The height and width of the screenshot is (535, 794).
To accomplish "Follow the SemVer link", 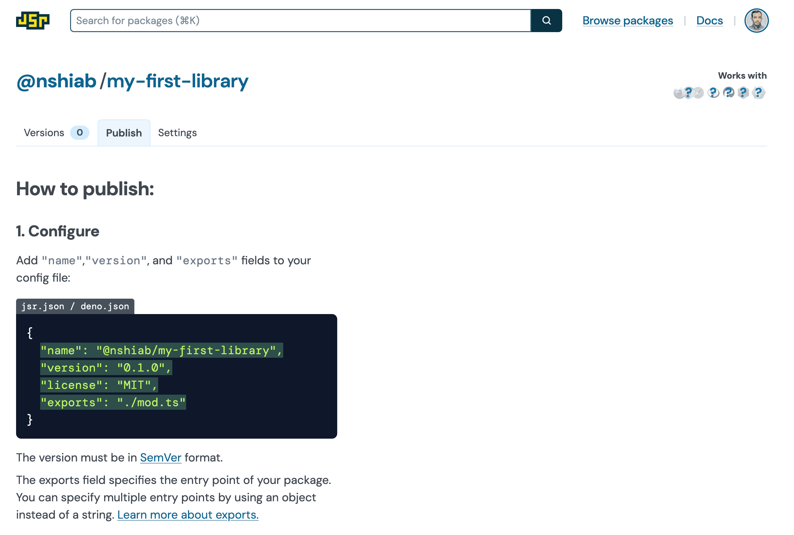I will [160, 458].
